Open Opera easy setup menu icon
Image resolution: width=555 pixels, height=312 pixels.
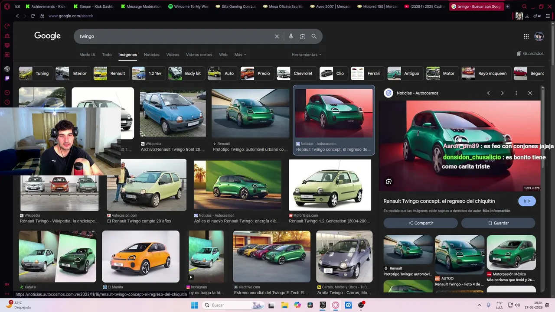click(548, 16)
